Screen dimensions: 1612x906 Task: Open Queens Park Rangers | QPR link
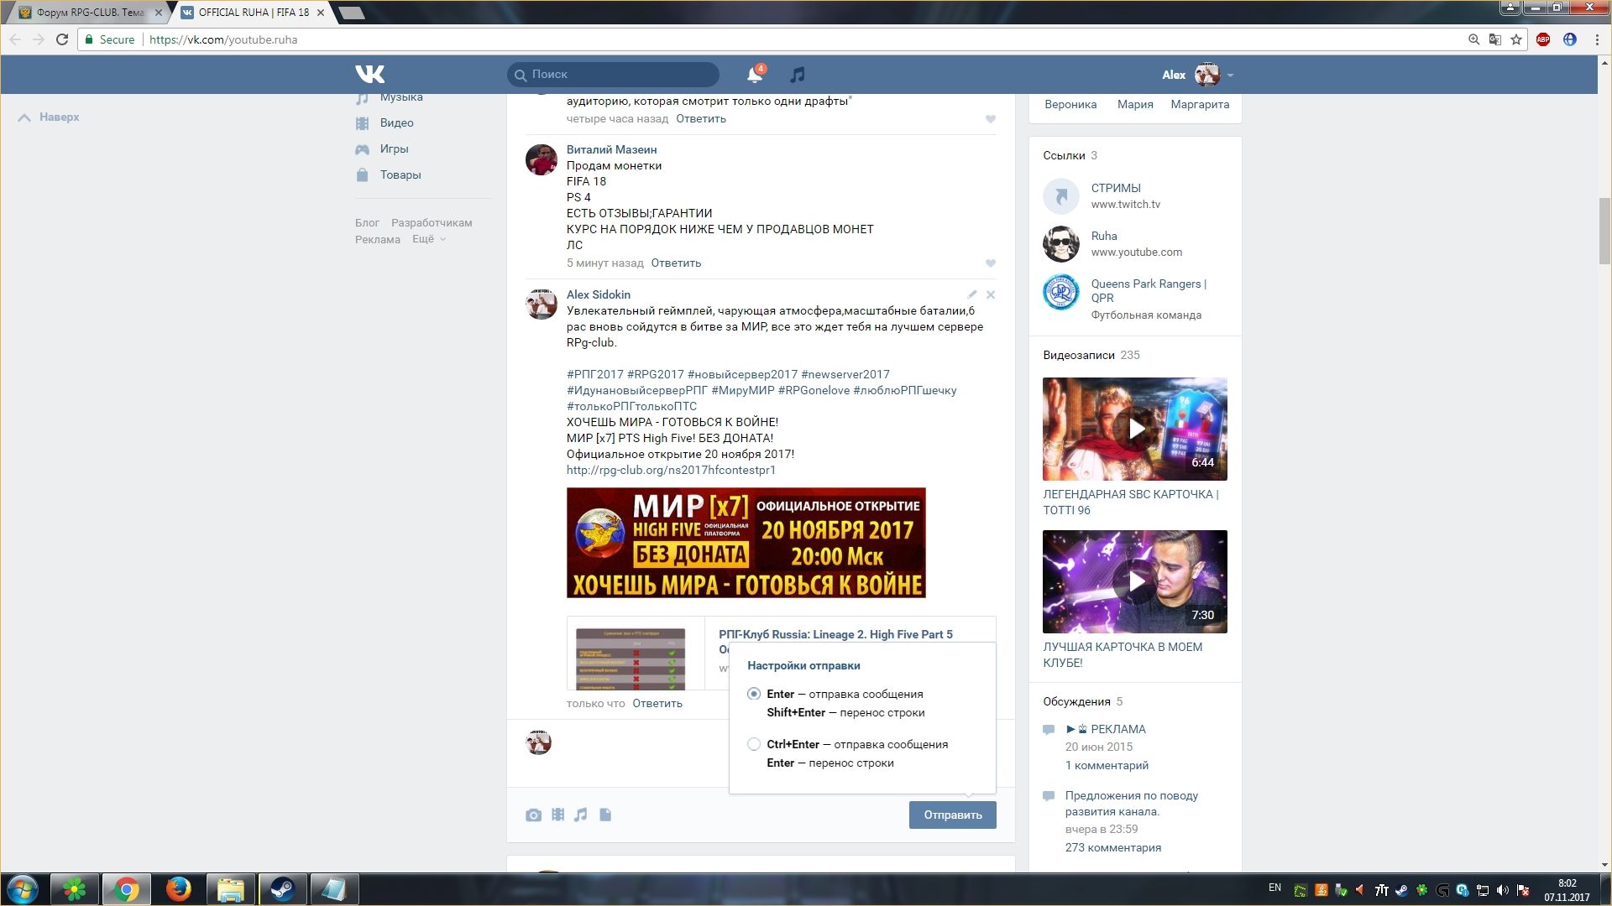coord(1149,290)
